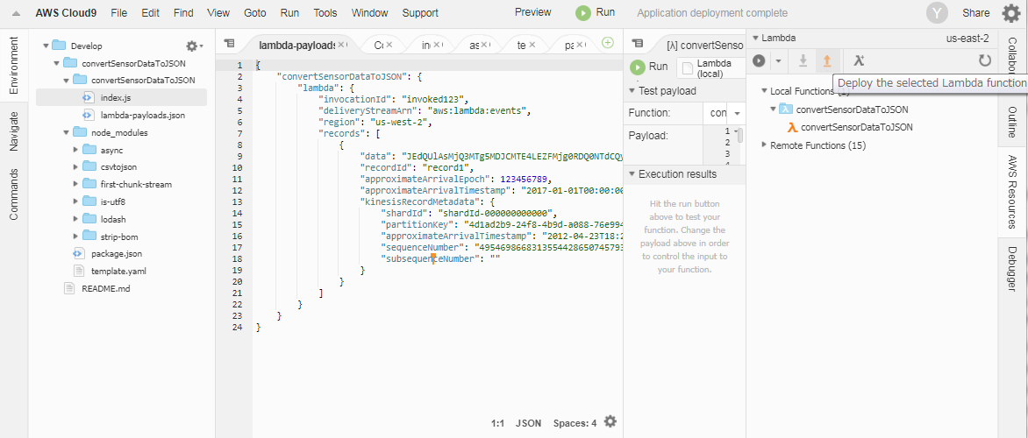Expand the csvtojson folder
Viewport: 1028px width, 438px height.
76,167
